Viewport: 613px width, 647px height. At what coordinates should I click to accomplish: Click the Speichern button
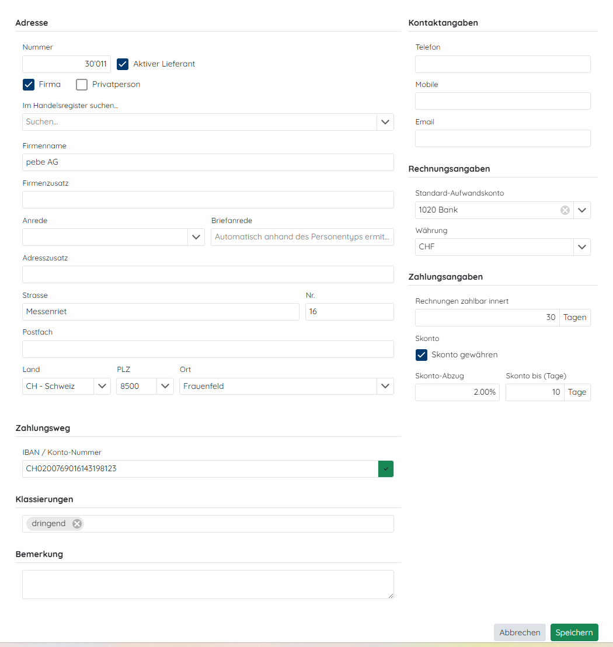[574, 632]
